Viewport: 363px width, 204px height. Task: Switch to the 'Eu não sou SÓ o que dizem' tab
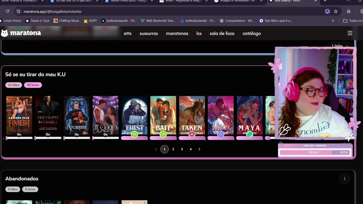(x=74, y=1)
